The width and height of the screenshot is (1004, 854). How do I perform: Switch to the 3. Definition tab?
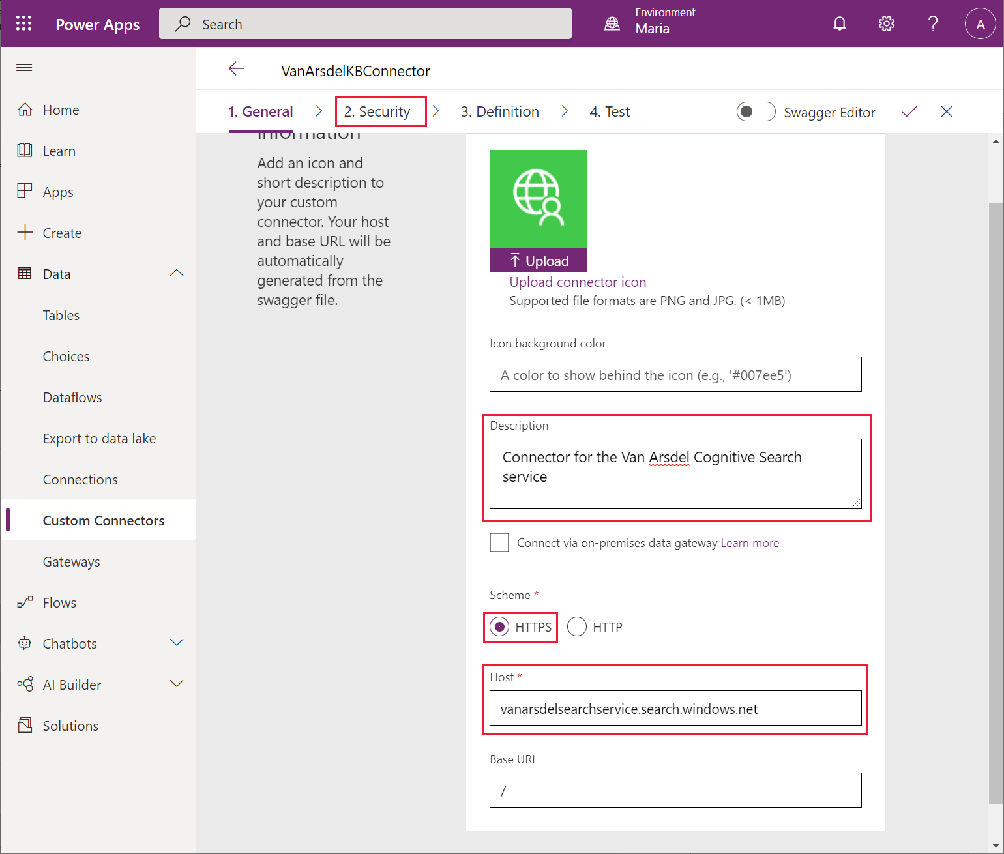pos(500,111)
